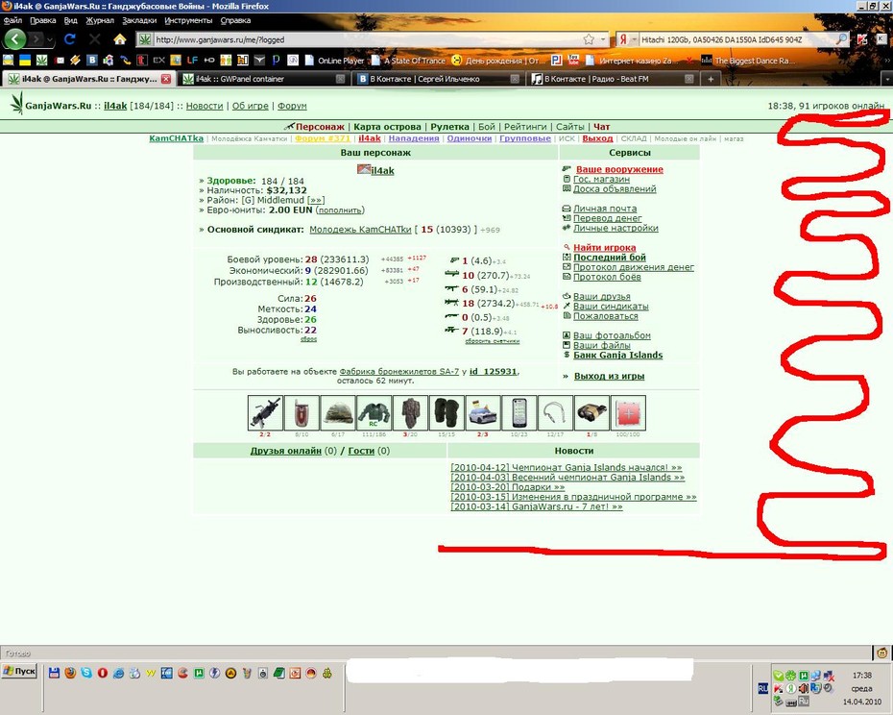Open the 'Файл' menu
Image resolution: width=893 pixels, height=715 pixels.
[12, 20]
